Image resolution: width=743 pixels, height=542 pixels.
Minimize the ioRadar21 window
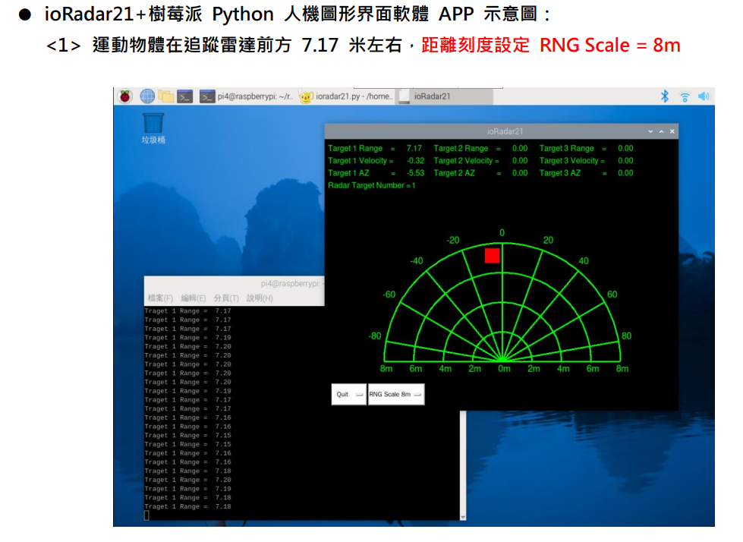click(x=650, y=131)
